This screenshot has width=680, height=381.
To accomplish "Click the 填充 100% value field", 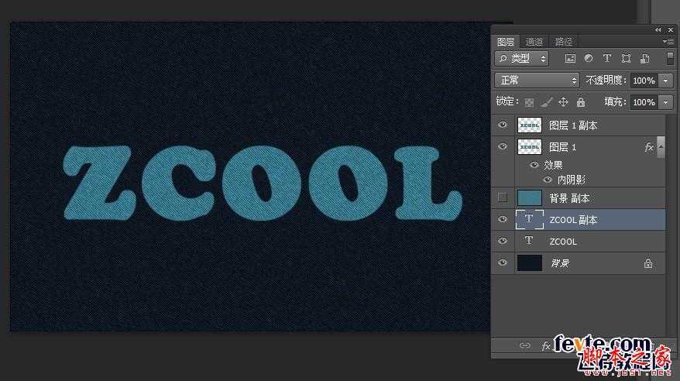I will pos(644,102).
